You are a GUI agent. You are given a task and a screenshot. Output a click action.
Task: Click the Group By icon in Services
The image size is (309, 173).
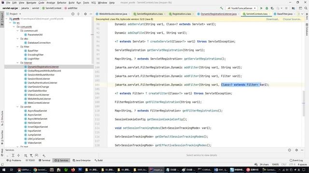pos(26,155)
